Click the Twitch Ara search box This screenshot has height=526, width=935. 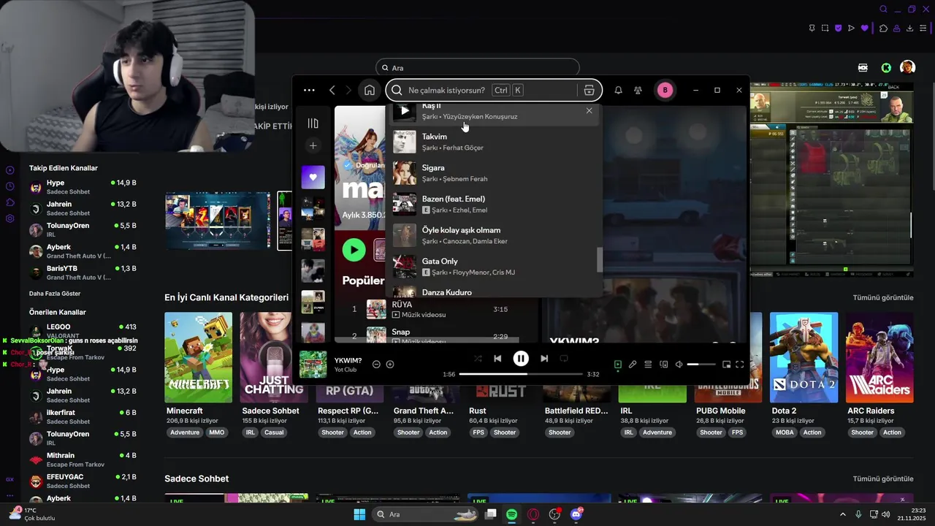(478, 68)
